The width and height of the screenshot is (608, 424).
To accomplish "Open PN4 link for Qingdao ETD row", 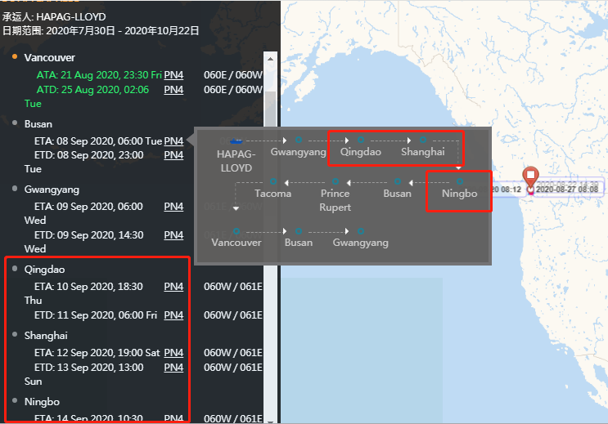I will click(173, 315).
